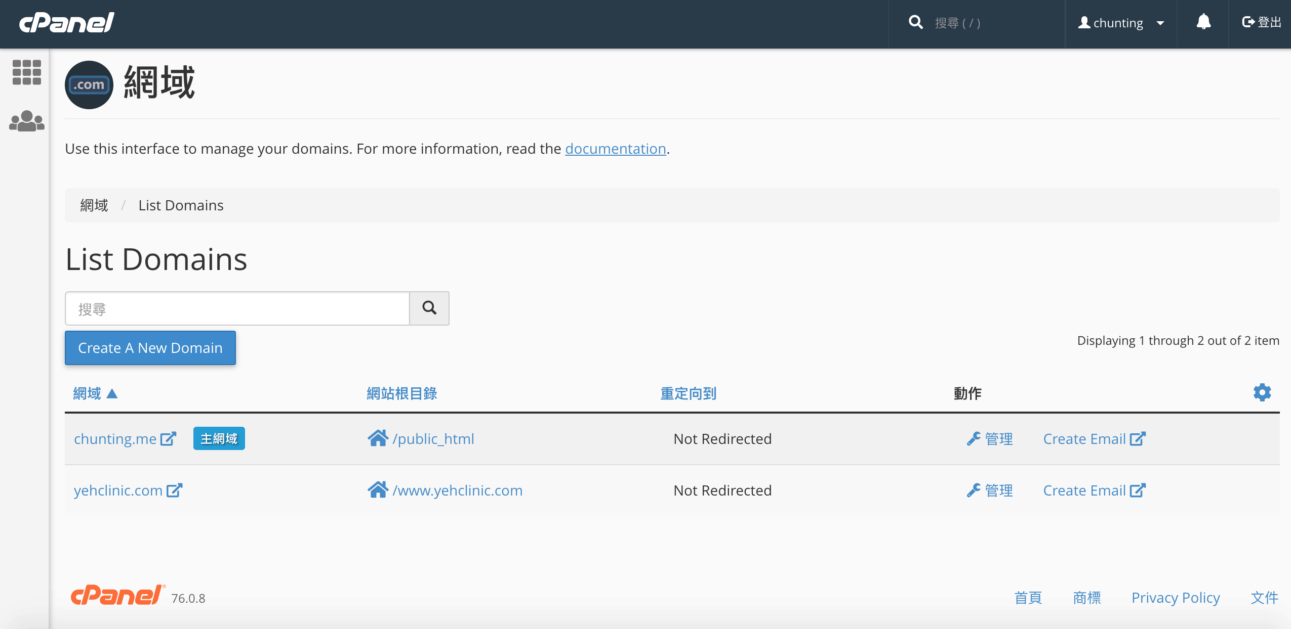Sort by 重定向到 column
This screenshot has height=629, width=1291.
688,393
